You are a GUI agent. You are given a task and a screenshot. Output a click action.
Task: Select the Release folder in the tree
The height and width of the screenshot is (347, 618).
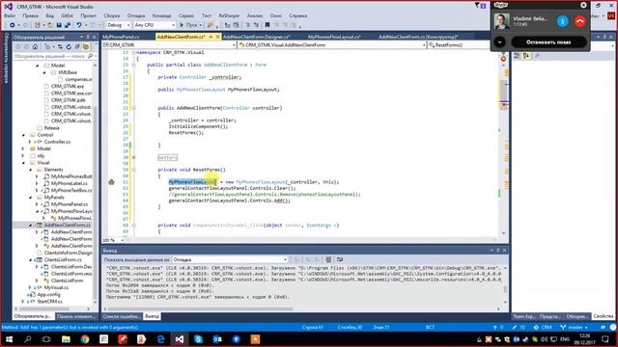(x=51, y=128)
